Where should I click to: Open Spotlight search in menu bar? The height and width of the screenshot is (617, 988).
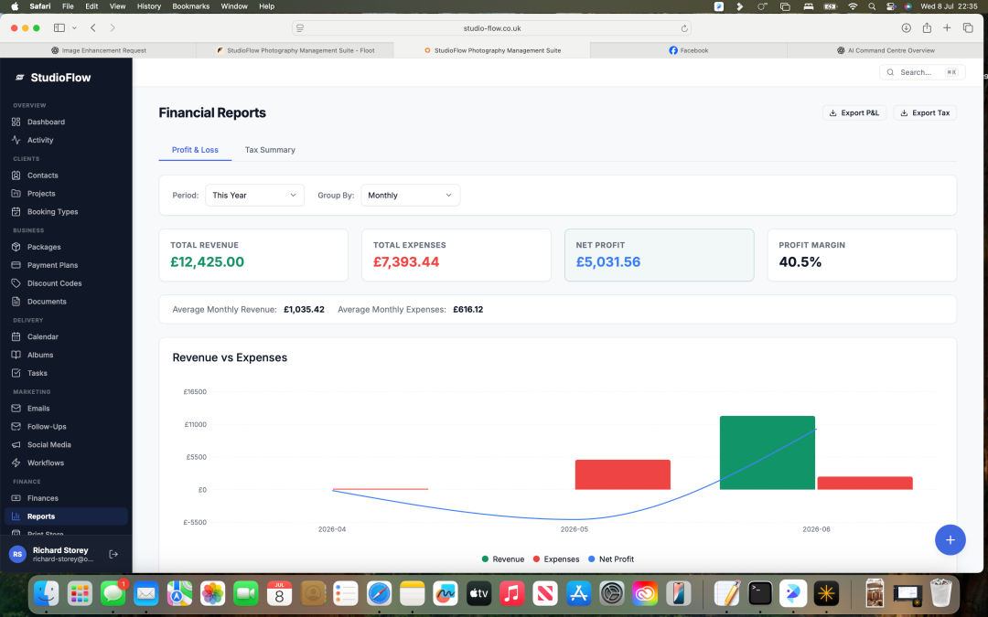coord(872,6)
